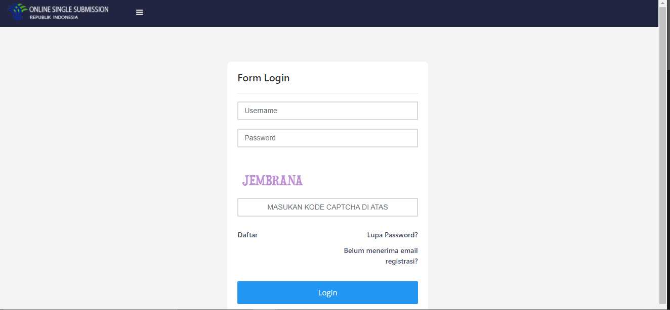Open the hamburger menu in header
The height and width of the screenshot is (310, 670).
(140, 13)
